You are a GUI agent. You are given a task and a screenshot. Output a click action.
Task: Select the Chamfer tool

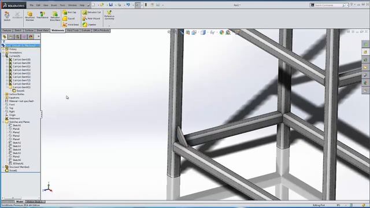pos(89,24)
